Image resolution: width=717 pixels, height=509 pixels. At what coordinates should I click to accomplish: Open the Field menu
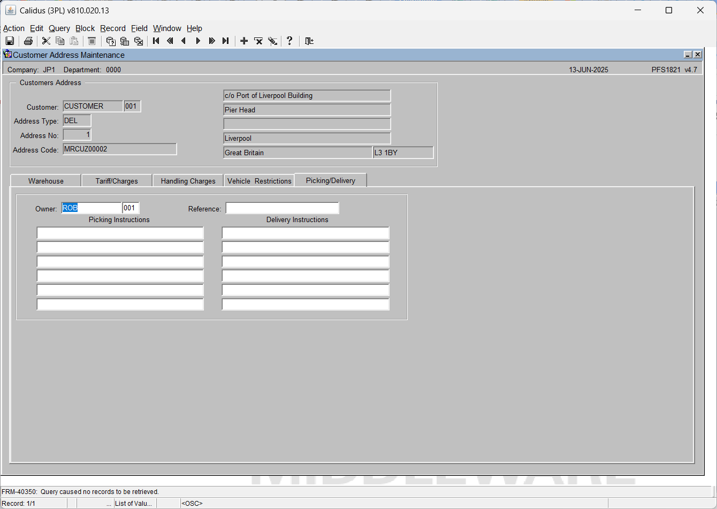point(140,28)
